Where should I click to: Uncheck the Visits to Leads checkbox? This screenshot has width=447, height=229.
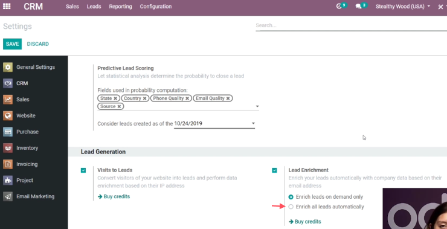(x=83, y=170)
